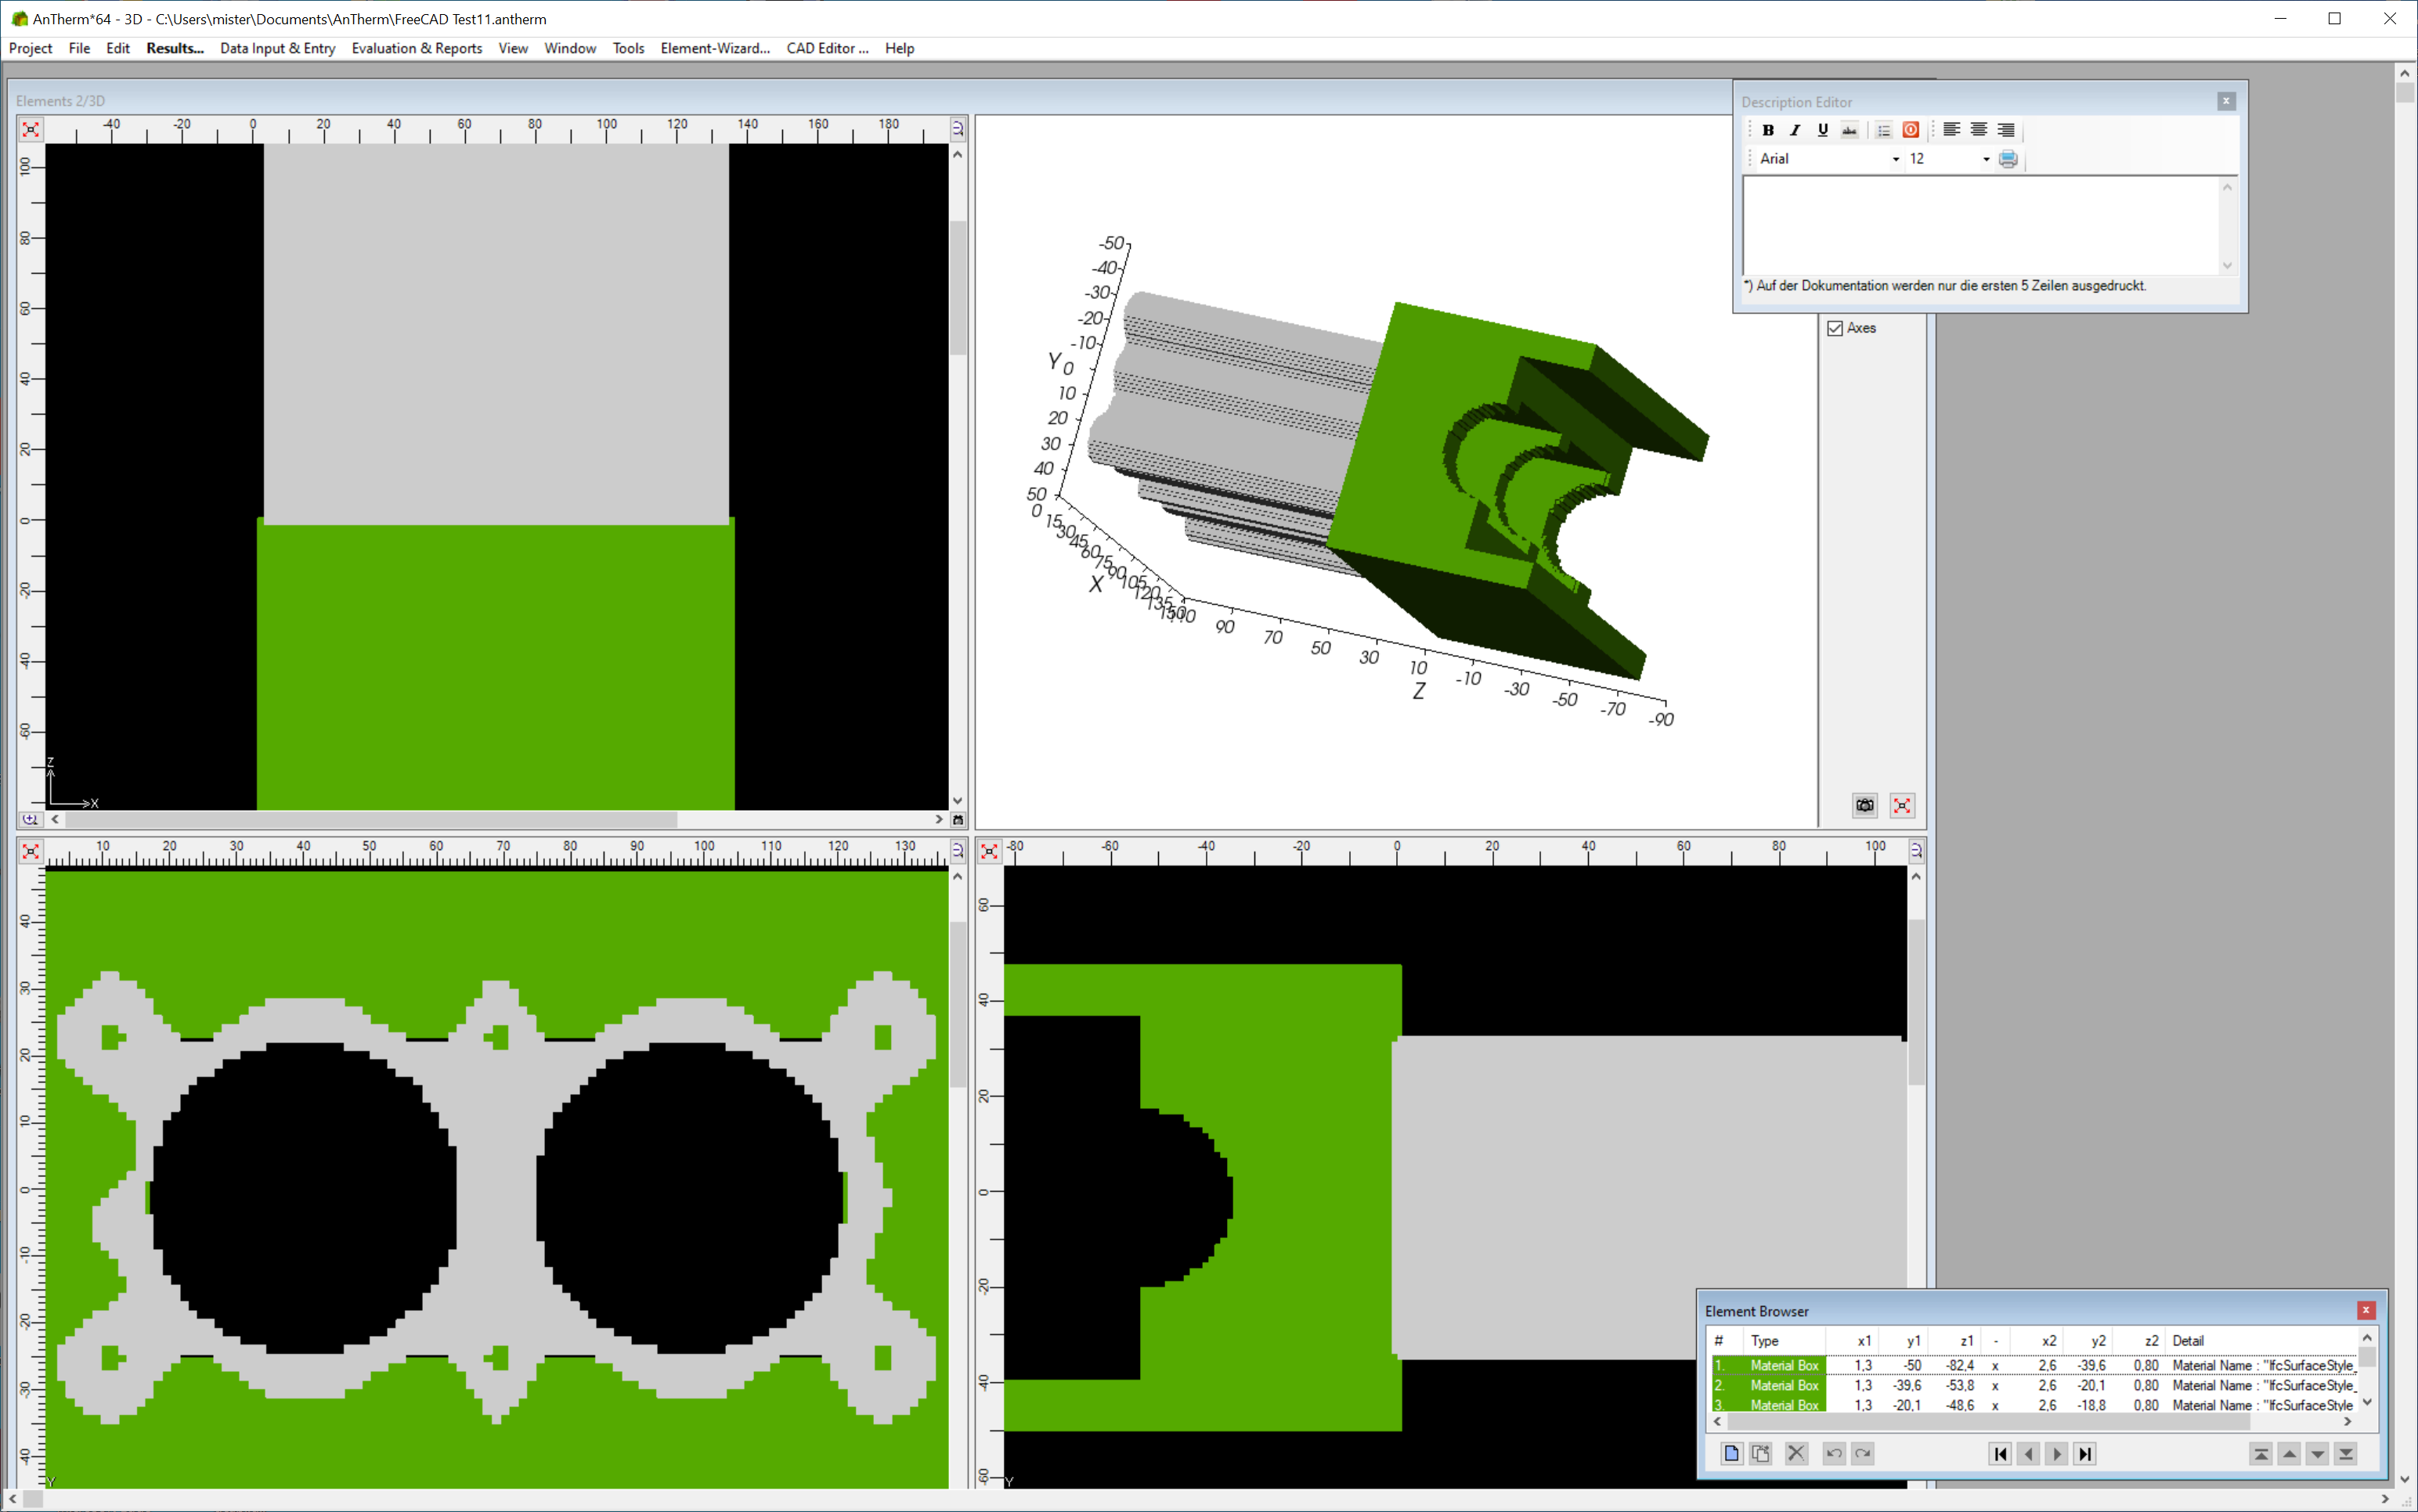Jump to last element in Element Browser

2085,1453
